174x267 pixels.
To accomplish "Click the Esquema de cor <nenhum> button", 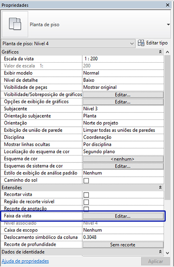I will click(123, 159).
